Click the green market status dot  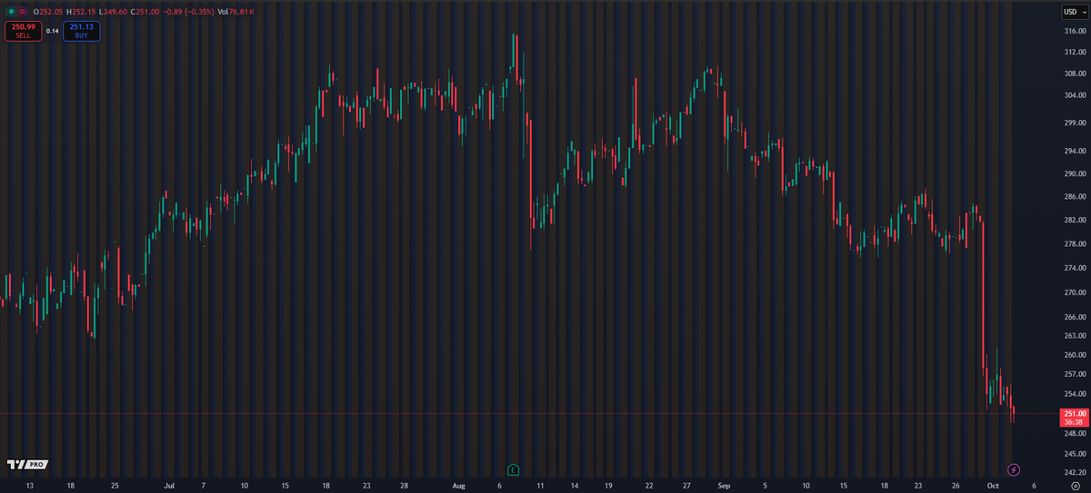(x=10, y=11)
